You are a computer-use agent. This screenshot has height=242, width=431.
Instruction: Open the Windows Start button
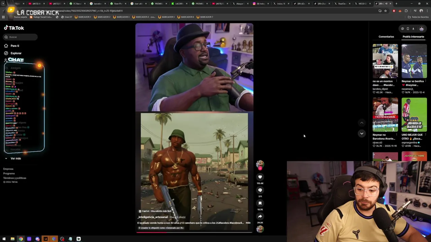coord(4,239)
